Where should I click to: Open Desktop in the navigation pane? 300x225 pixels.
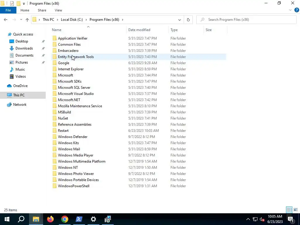pos(22,41)
